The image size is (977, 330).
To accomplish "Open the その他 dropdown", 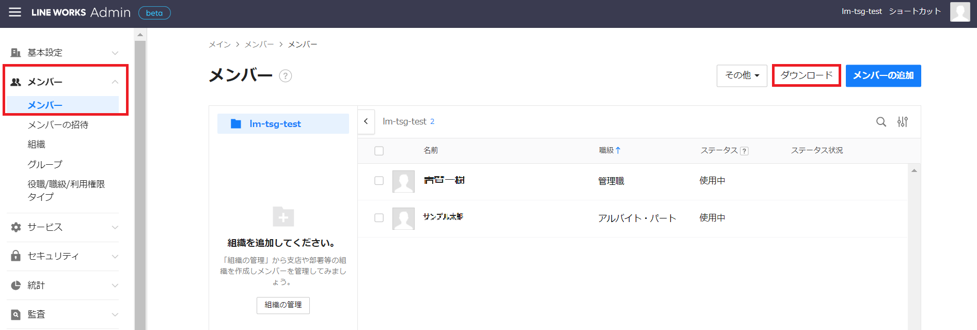I will (x=742, y=75).
